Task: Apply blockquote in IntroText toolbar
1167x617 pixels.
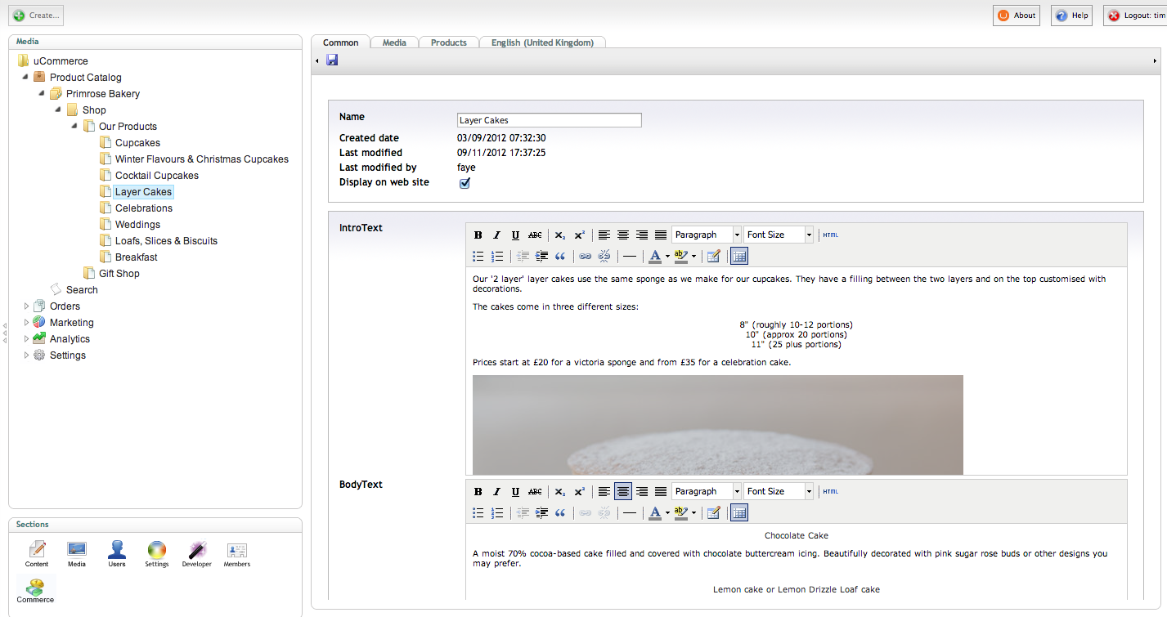Action: tap(560, 256)
